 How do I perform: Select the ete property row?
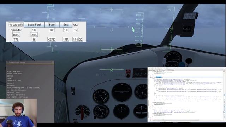pos(17,90)
